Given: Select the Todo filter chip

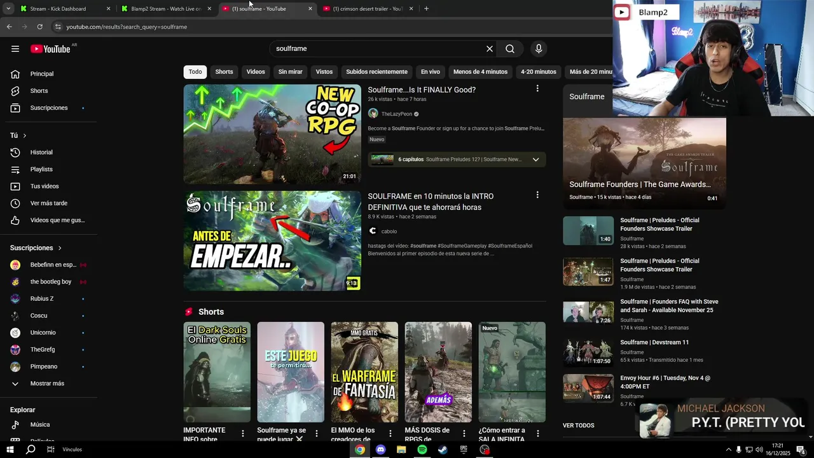Looking at the screenshot, I should [x=195, y=72].
